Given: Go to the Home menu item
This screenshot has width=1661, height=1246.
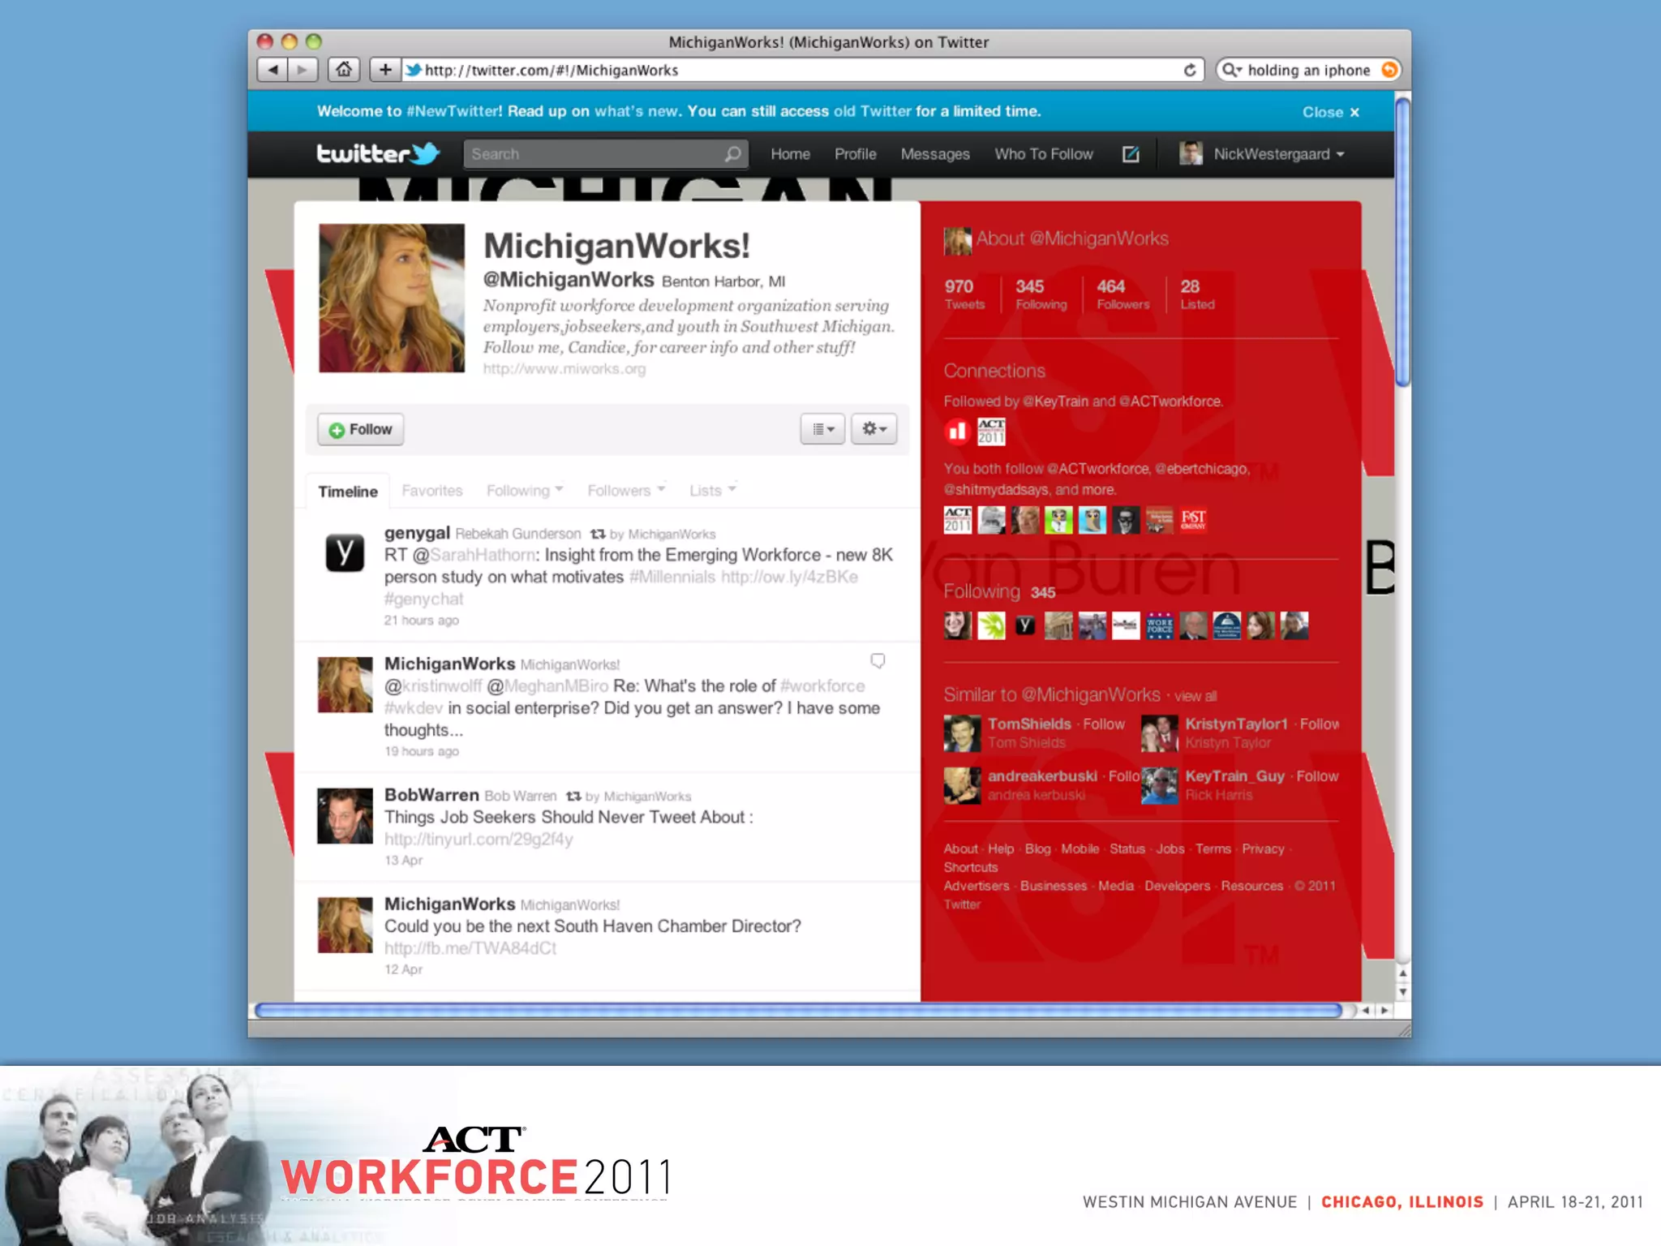Looking at the screenshot, I should point(790,154).
